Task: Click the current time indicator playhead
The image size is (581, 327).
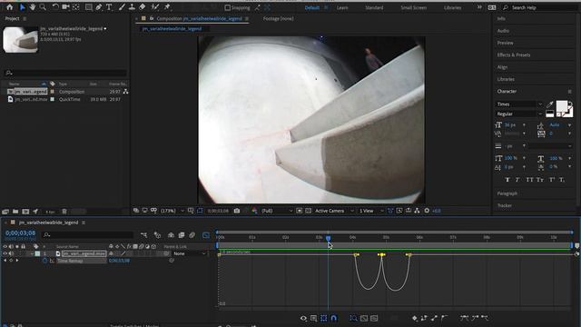Action: 328,238
